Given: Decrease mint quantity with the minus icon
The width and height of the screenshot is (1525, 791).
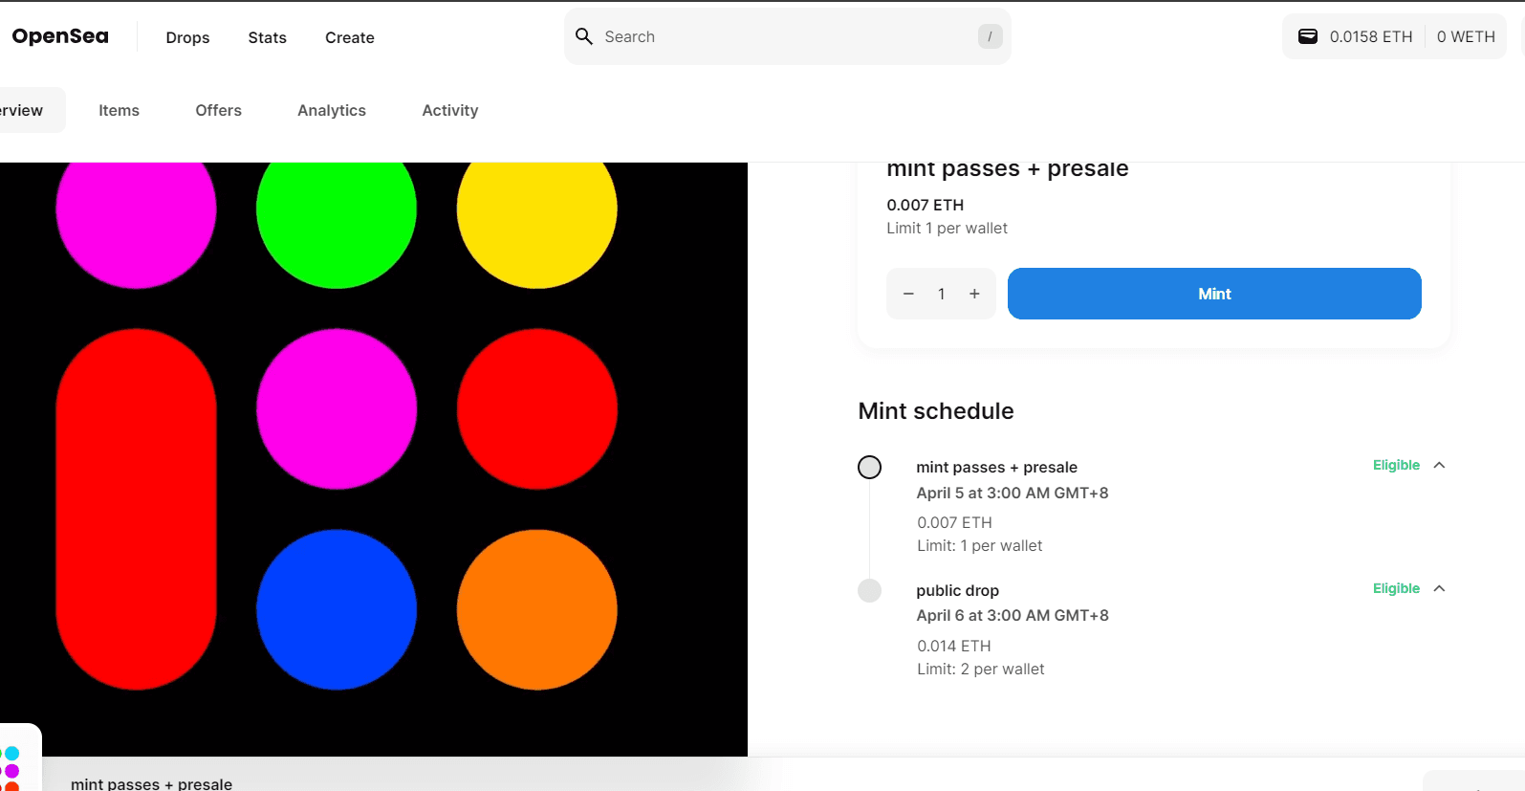Looking at the screenshot, I should click(x=908, y=294).
